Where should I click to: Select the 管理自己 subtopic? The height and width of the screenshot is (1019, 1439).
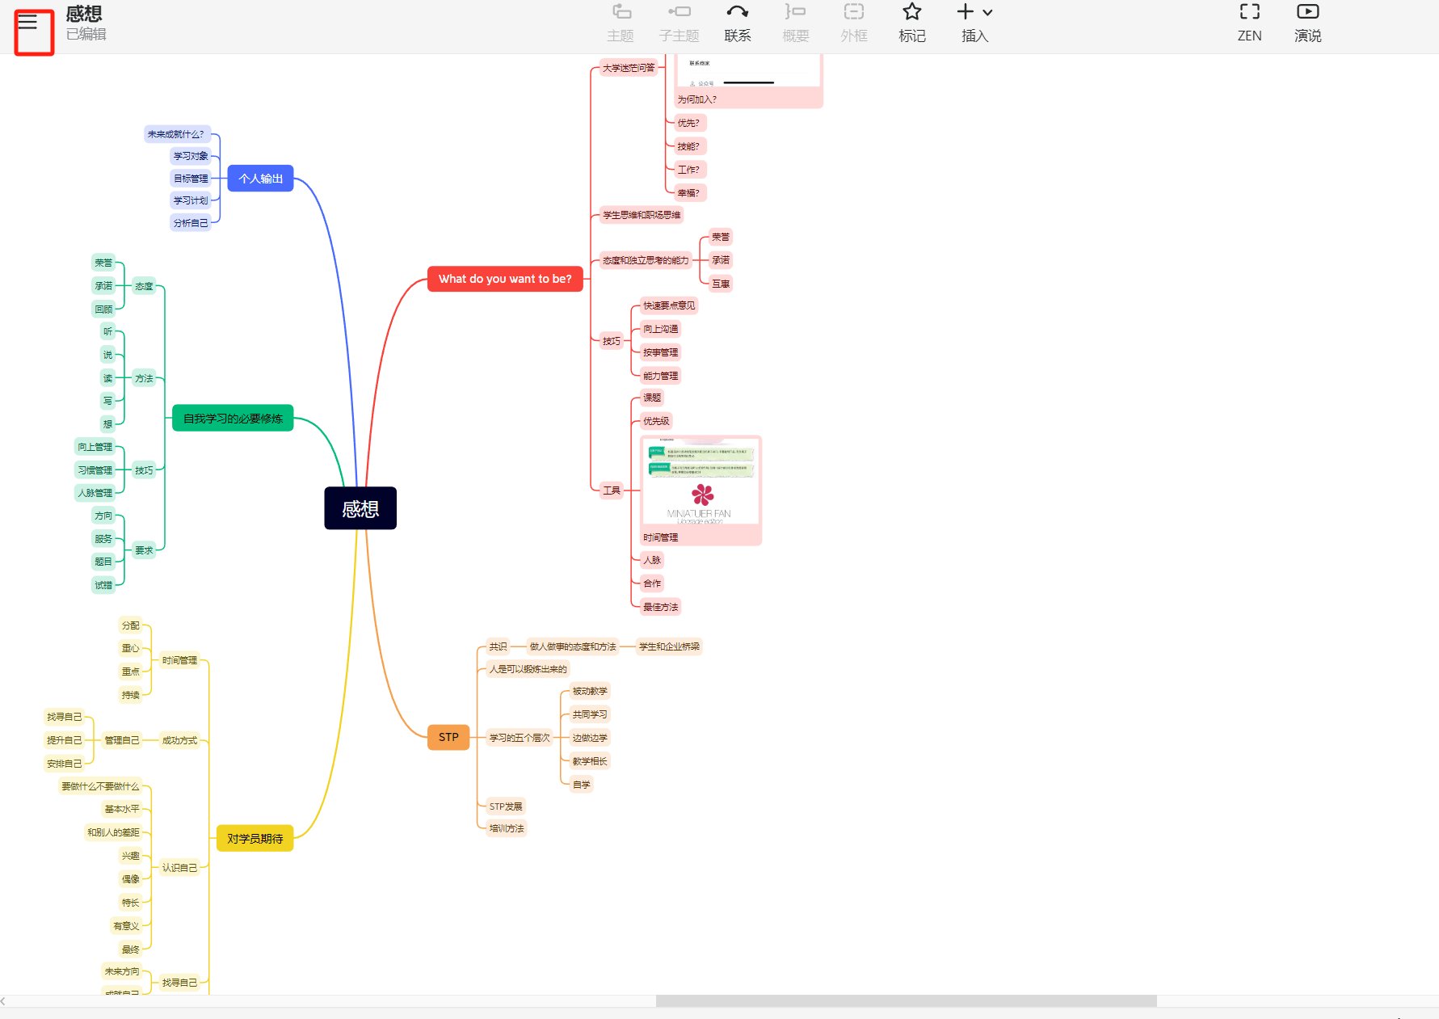coord(122,740)
